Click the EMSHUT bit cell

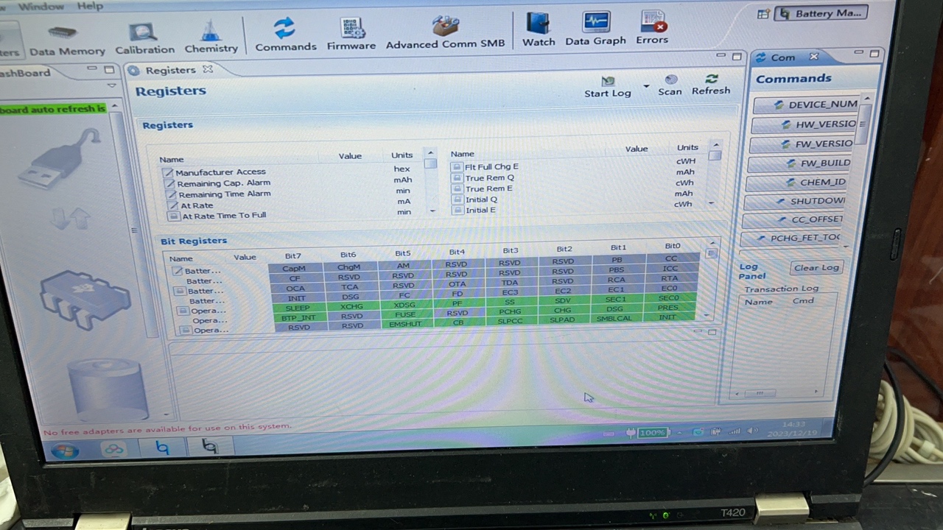(405, 324)
